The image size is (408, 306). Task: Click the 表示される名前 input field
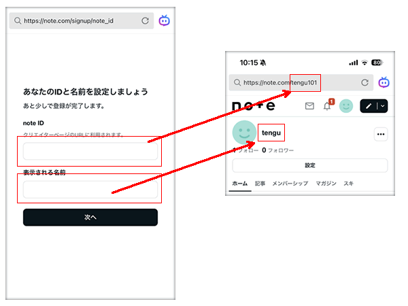point(90,189)
